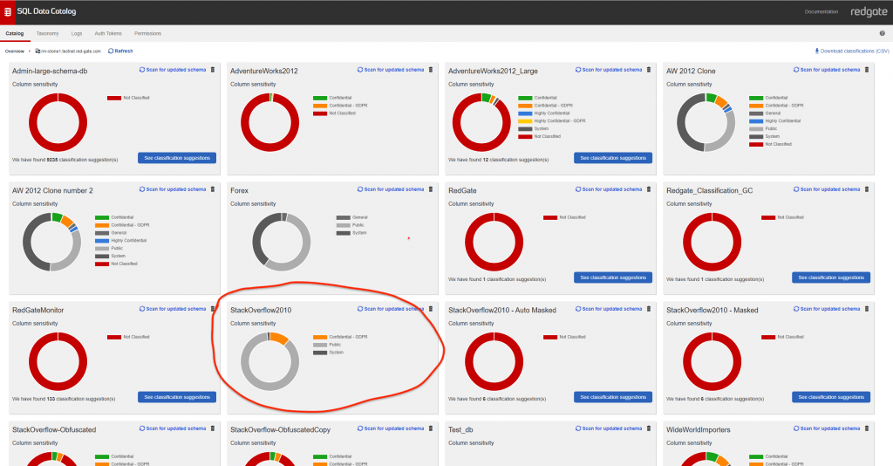Image resolution: width=893 pixels, height=466 pixels.
Task: Click red Not Classified swatch in RedGate legend
Action: [550, 217]
